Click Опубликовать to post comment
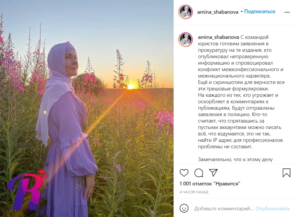Viewport: 295px width, 217px height. click(273, 209)
